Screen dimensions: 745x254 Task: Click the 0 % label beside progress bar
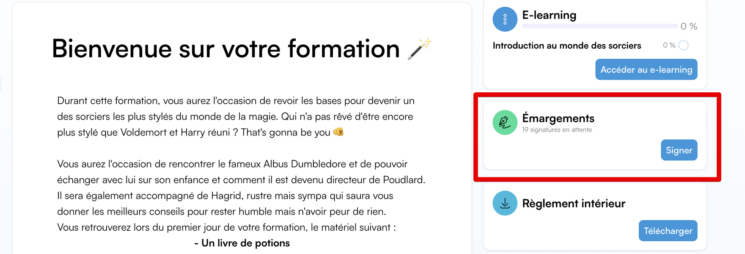click(689, 26)
